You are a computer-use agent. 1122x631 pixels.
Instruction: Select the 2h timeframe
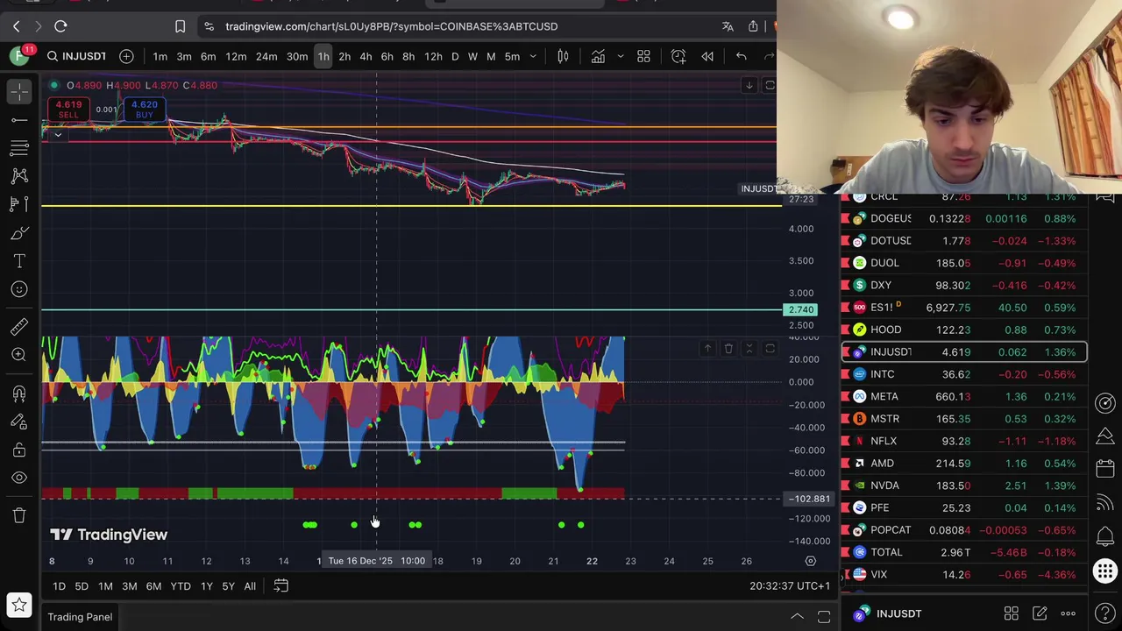[x=344, y=56]
